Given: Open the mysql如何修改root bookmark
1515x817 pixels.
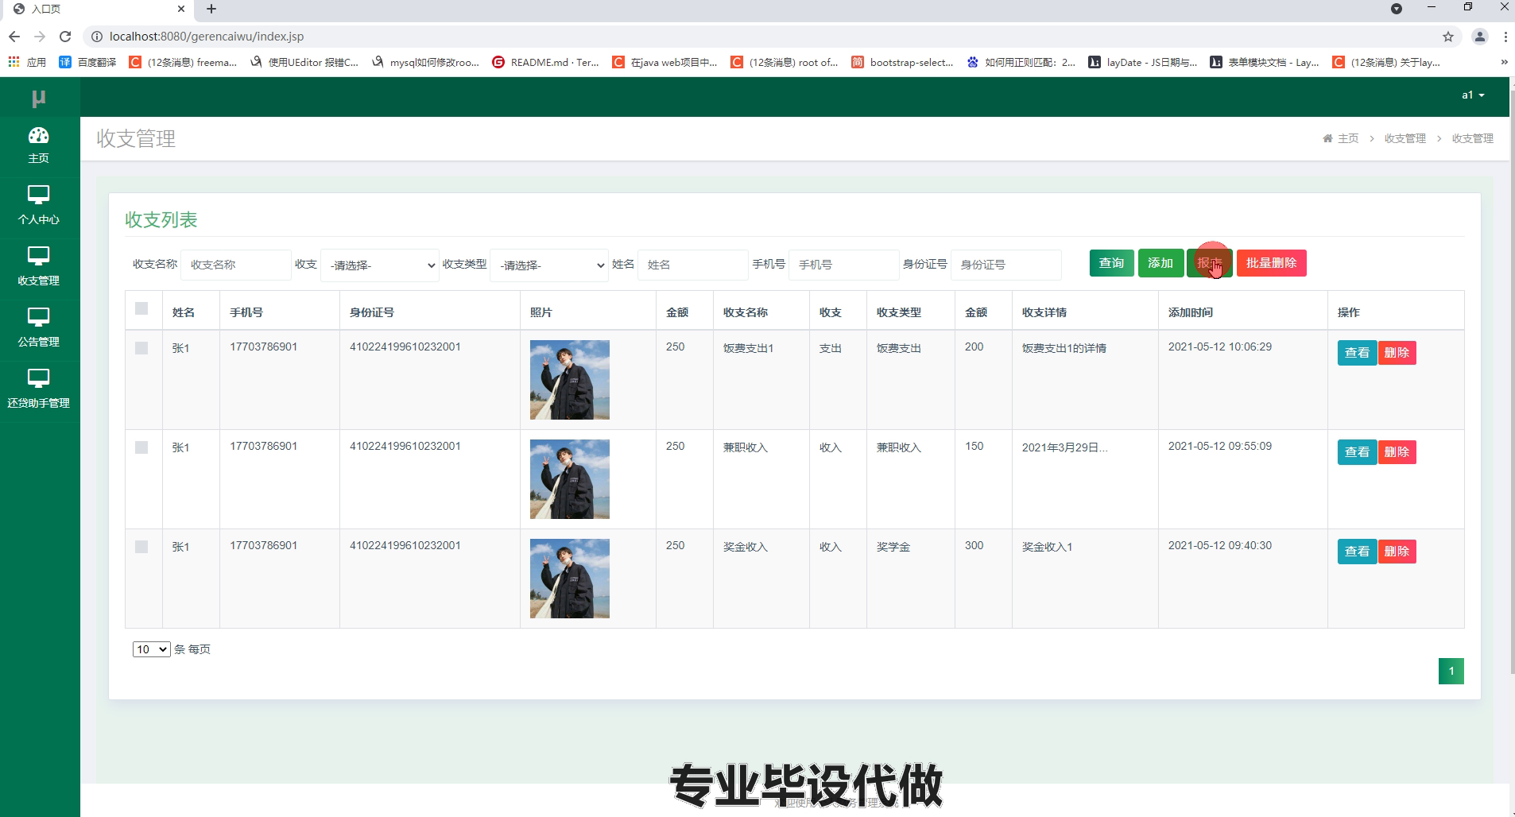Looking at the screenshot, I should click(425, 62).
